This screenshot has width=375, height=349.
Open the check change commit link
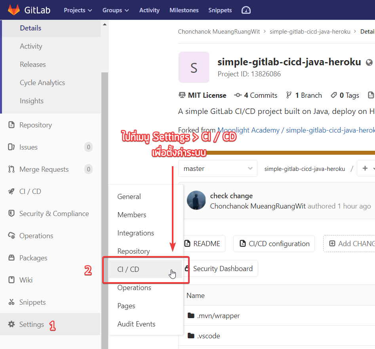point(231,196)
